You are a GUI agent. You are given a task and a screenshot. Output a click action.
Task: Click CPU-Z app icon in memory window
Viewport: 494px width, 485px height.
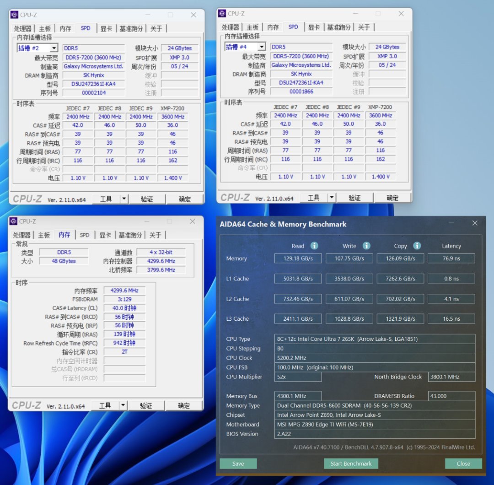13,221
